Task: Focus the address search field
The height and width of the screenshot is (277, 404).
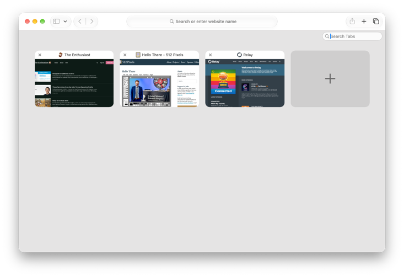Action: pos(202,22)
